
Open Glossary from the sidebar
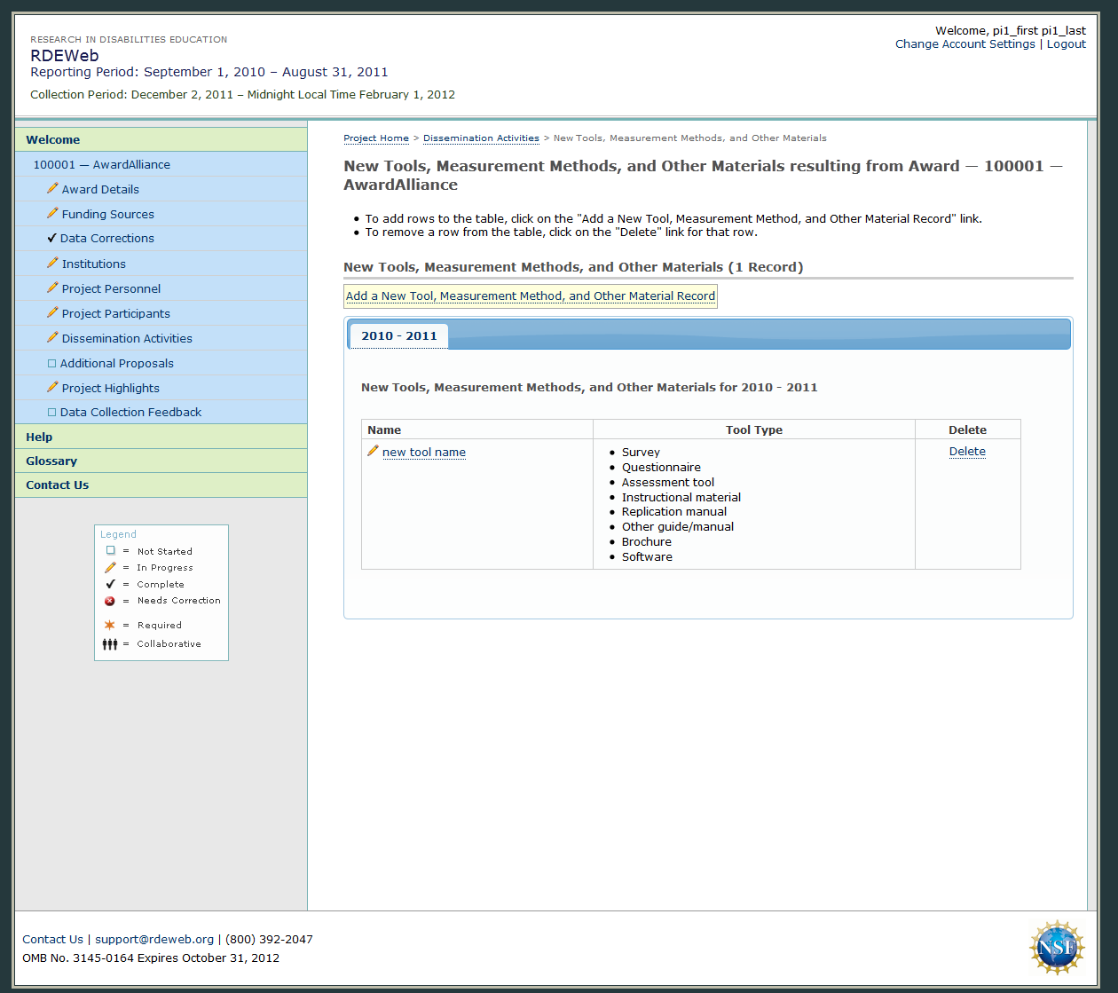pyautogui.click(x=51, y=461)
